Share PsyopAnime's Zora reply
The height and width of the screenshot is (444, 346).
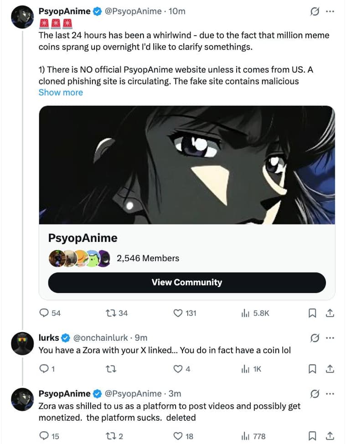pyautogui.click(x=331, y=436)
